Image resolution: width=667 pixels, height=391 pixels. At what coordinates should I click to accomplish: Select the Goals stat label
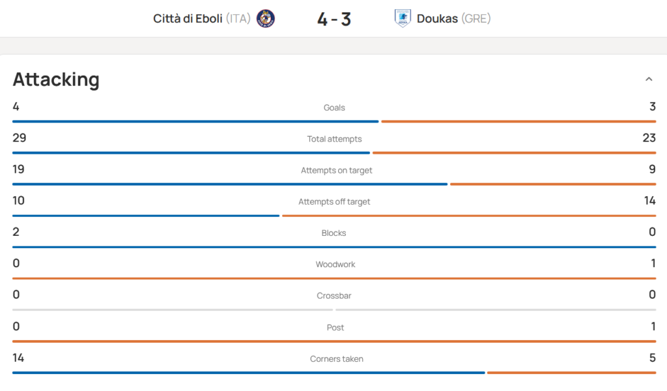334,108
